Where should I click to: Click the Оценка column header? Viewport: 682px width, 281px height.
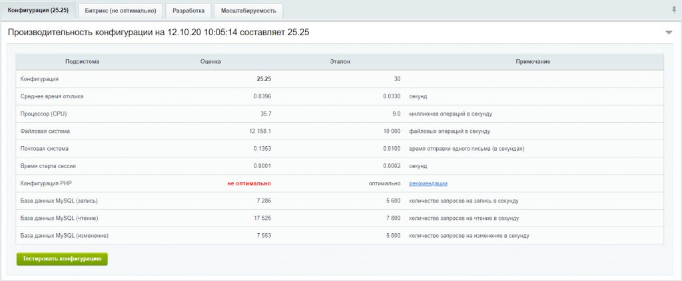click(x=210, y=62)
